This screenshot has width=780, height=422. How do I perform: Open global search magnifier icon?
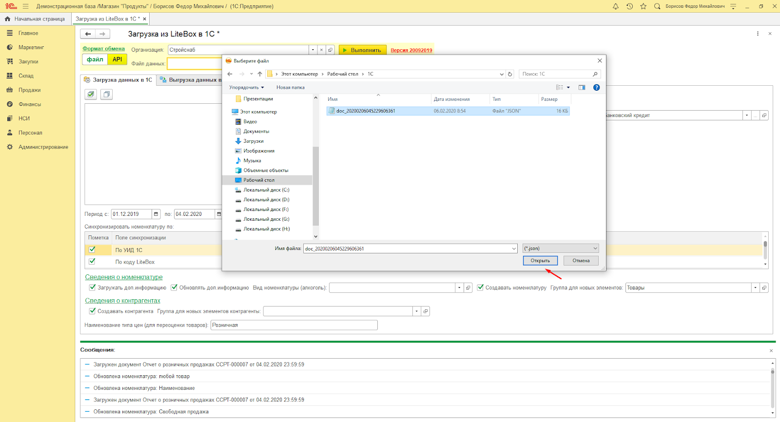pyautogui.click(x=657, y=6)
